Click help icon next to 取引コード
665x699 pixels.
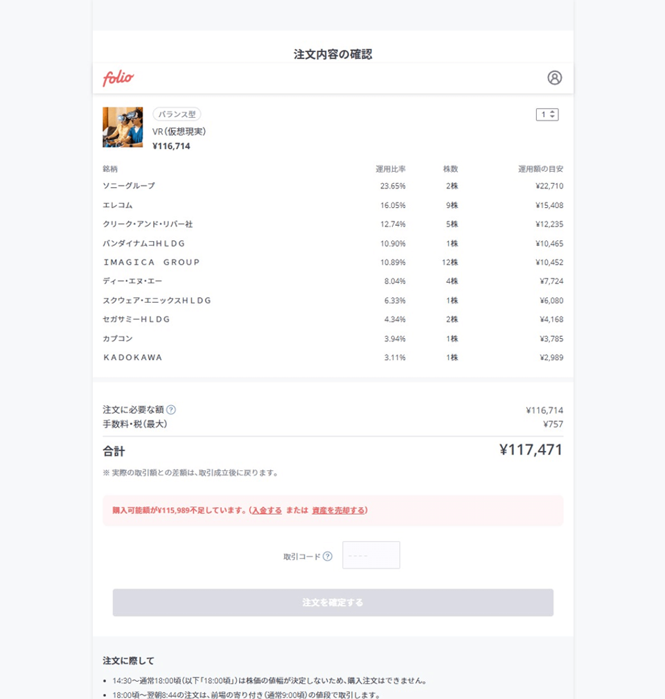point(328,556)
